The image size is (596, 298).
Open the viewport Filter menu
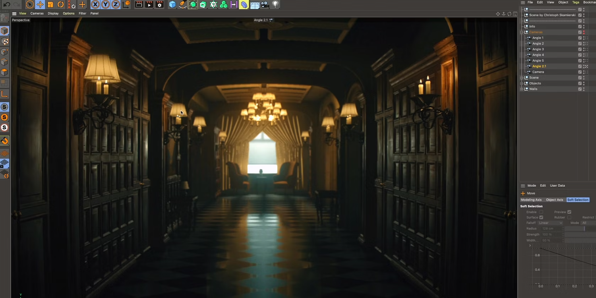(82, 14)
